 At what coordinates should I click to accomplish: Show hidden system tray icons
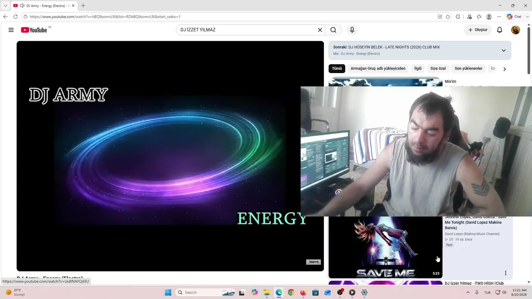click(x=468, y=292)
